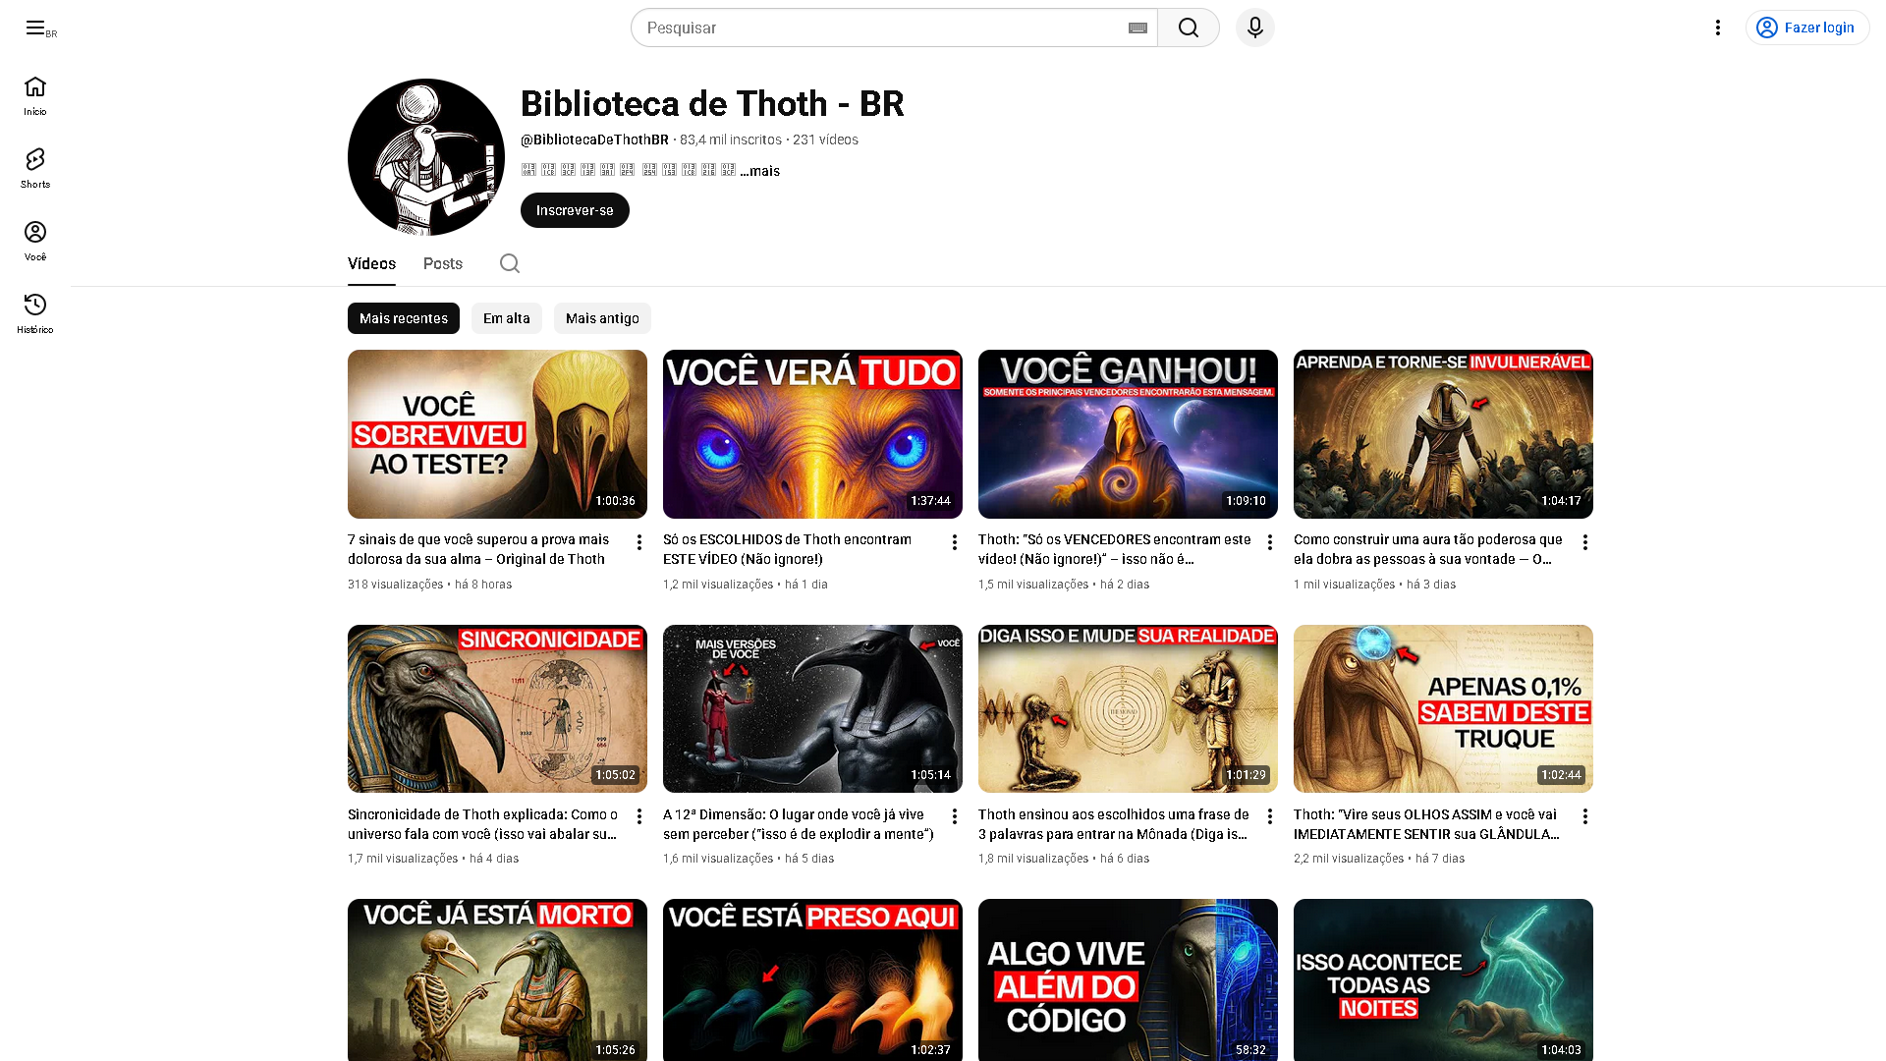Switch to the Posts tab
Image resolution: width=1886 pixels, height=1061 pixels.
coord(442,263)
